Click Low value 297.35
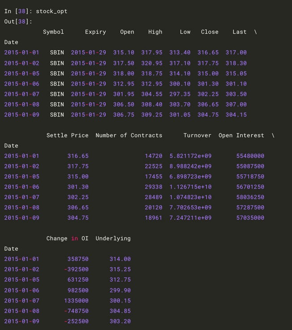Screen dimensions: 292x330 pyautogui.click(x=180, y=94)
